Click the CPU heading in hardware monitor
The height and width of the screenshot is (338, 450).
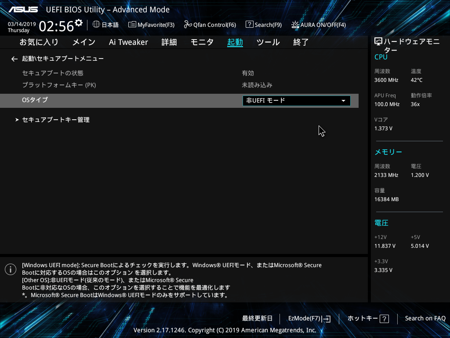[381, 57]
